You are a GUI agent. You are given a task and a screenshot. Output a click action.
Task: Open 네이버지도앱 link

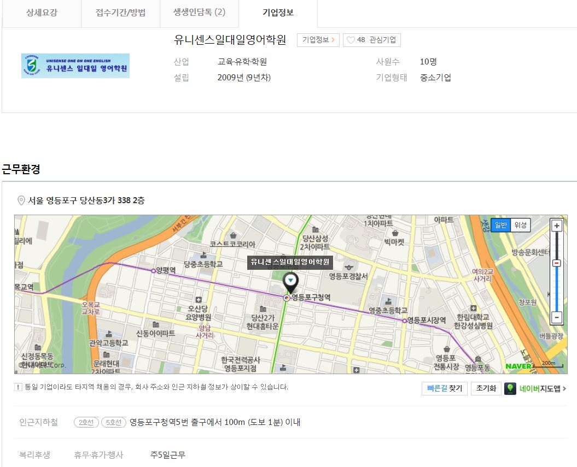[x=543, y=388]
